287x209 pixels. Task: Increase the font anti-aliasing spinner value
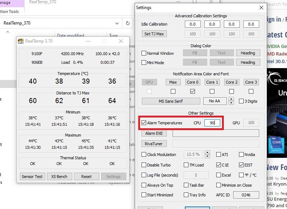point(231,99)
